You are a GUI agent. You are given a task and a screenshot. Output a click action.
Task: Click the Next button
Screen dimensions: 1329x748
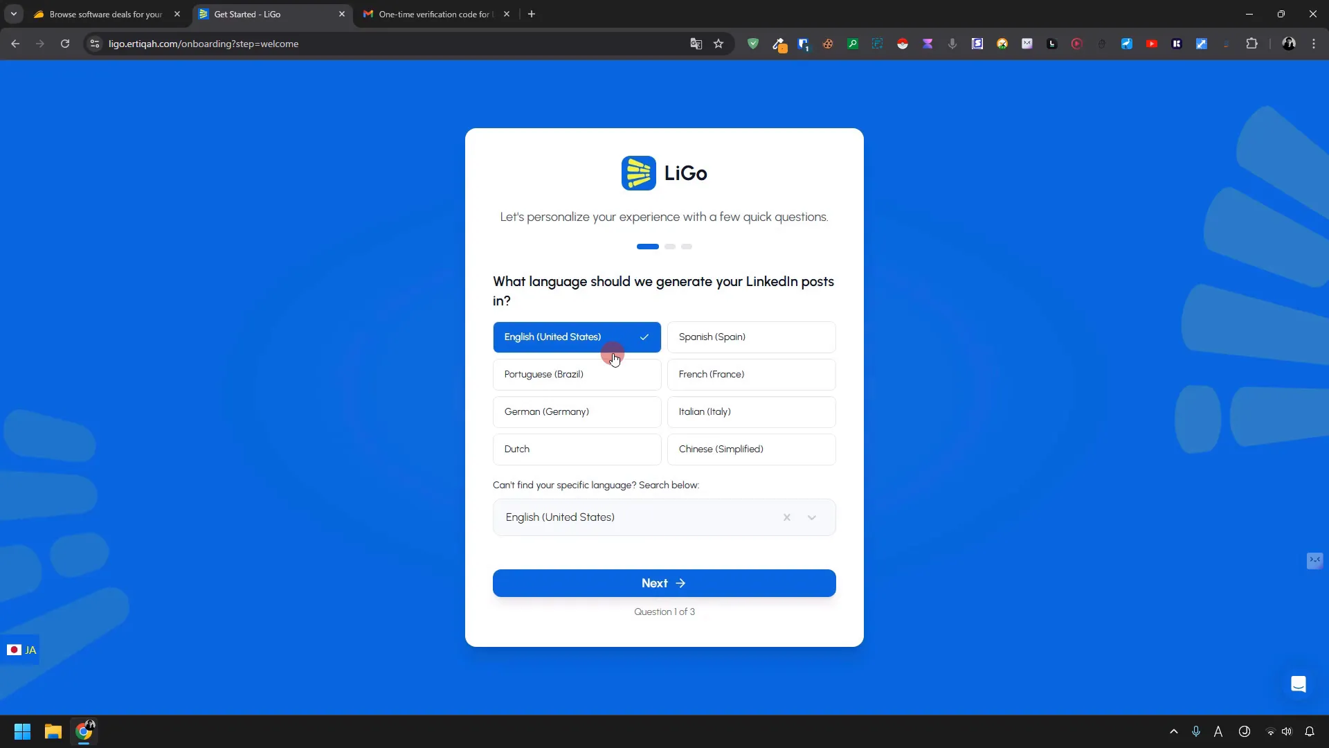click(664, 583)
